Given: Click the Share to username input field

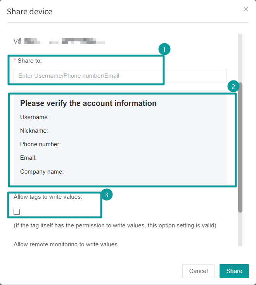Looking at the screenshot, I should (120, 76).
